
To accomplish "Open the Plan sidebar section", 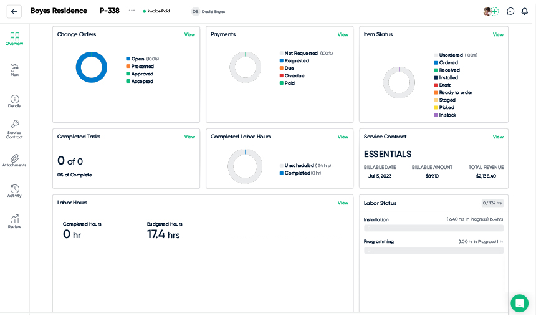I will point(14,70).
